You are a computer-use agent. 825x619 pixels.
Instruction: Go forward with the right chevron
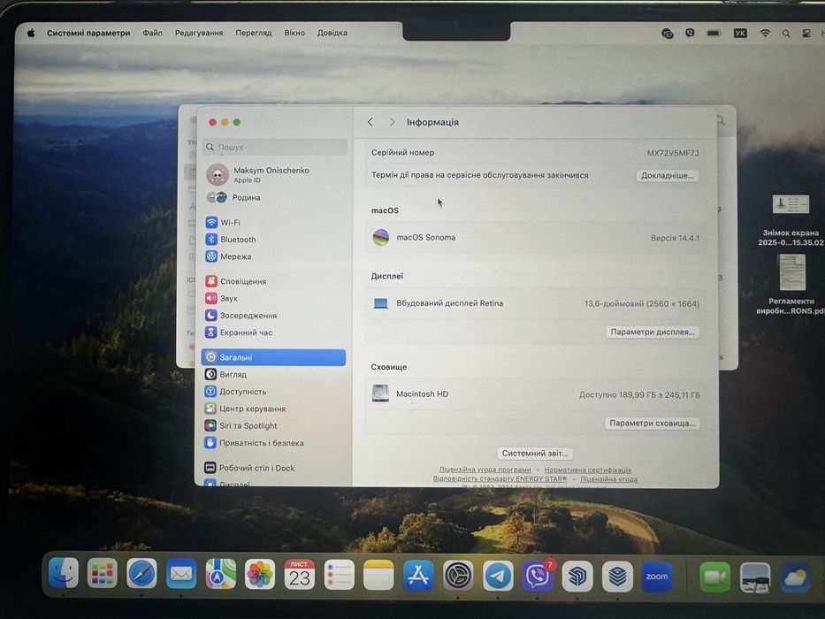[392, 122]
